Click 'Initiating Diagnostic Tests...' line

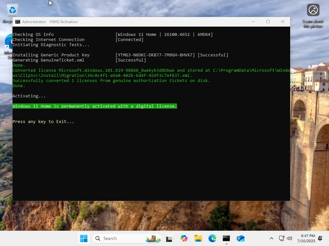[51, 45]
